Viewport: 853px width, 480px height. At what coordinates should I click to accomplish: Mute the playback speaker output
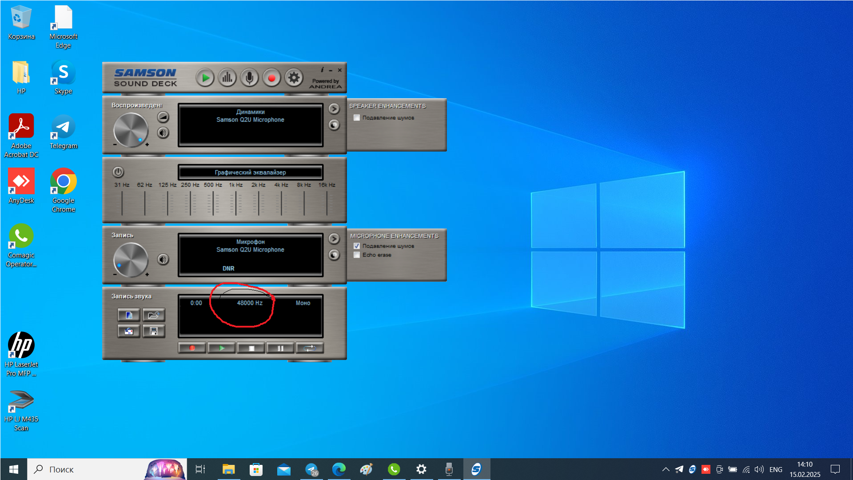point(163,132)
